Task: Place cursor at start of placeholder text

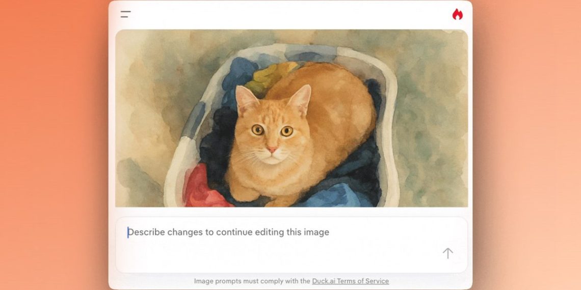Action: tap(128, 233)
